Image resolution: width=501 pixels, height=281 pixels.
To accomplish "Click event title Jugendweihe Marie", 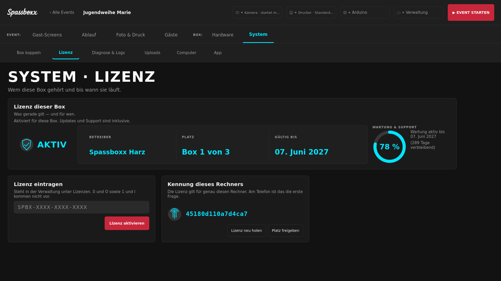I will point(107,12).
